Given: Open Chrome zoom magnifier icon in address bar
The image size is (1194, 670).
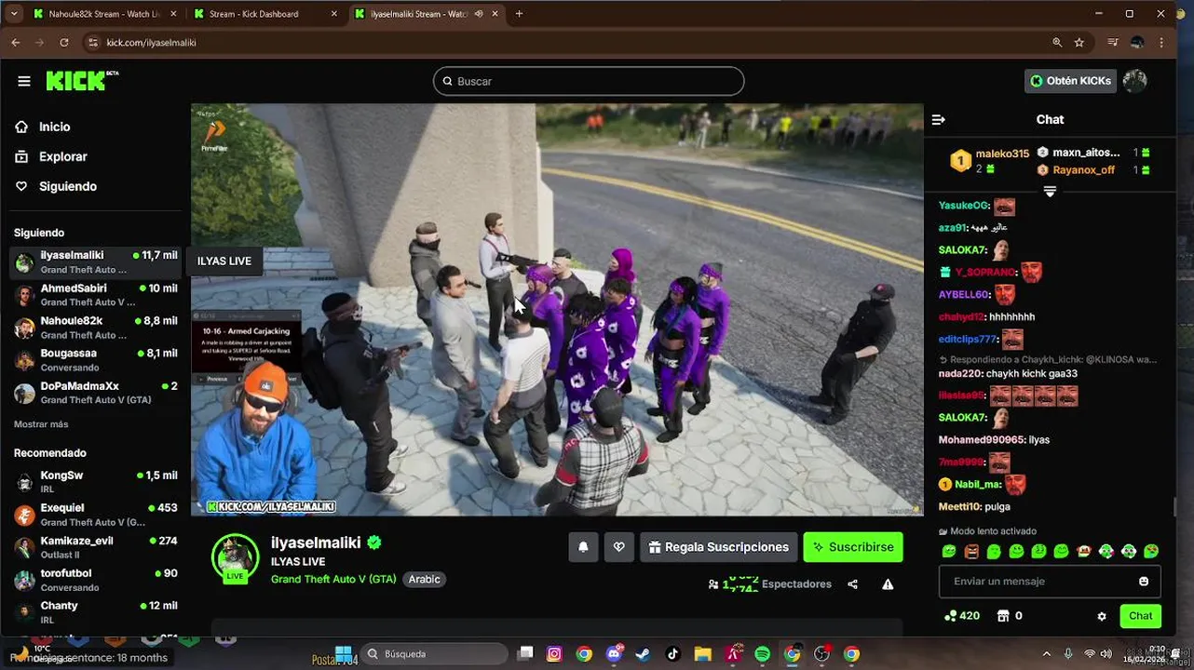Looking at the screenshot, I should [1057, 43].
